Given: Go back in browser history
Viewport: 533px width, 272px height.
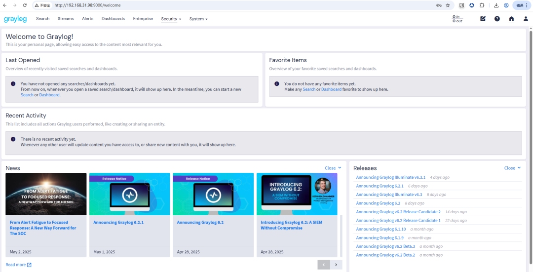Looking at the screenshot, I should pos(5,5).
